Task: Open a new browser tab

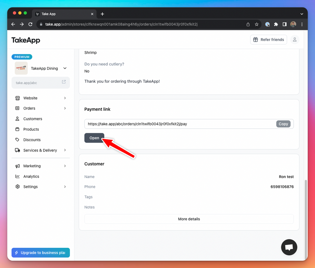Action: point(102,14)
